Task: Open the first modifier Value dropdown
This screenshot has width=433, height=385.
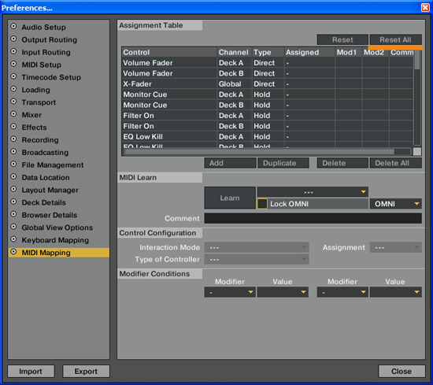Action: (x=283, y=292)
